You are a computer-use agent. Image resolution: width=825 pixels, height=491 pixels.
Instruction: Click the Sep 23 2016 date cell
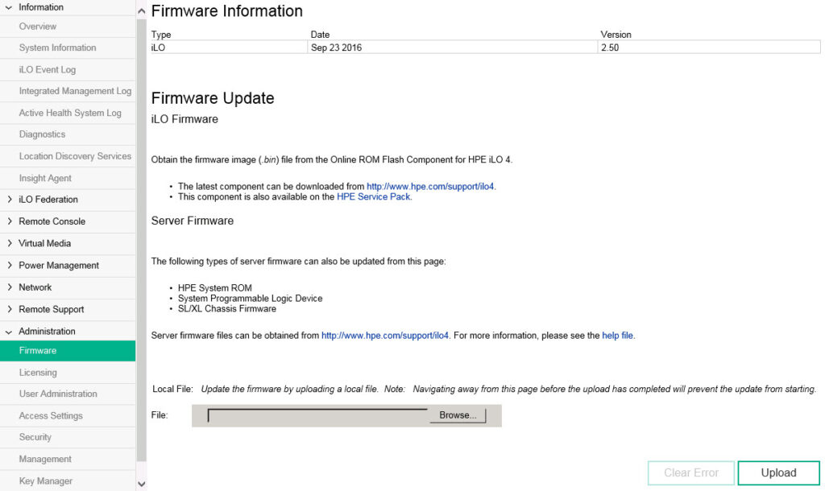[453, 47]
